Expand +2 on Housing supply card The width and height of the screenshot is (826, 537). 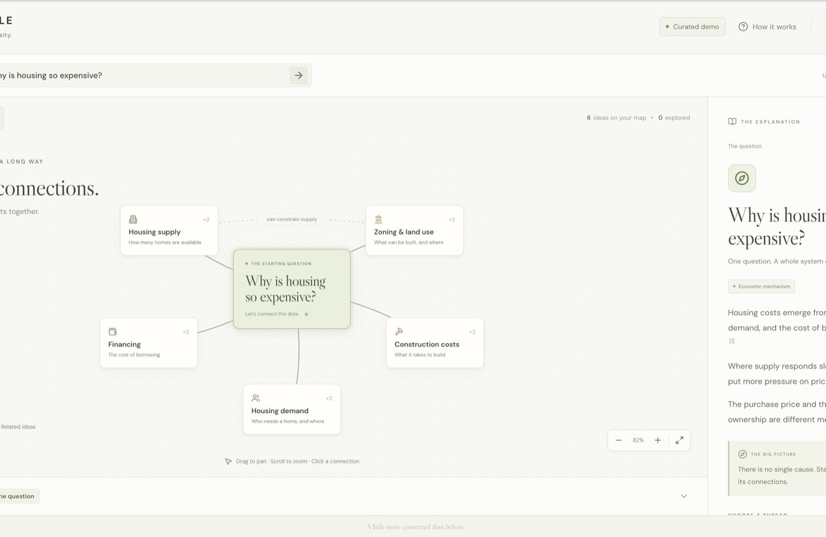coord(206,220)
